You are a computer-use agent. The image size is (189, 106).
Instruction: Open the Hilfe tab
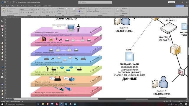(x=50, y=6)
